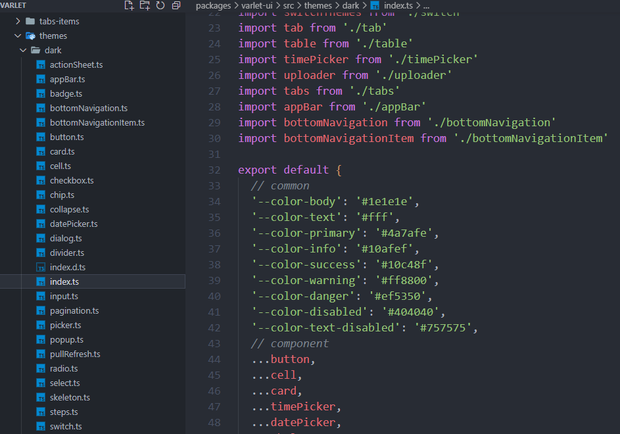Select index.ts in the file tree
The width and height of the screenshot is (620, 434).
click(93, 281)
